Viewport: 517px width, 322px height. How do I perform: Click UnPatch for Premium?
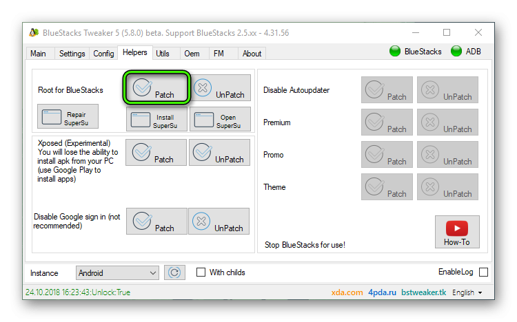[x=447, y=122]
